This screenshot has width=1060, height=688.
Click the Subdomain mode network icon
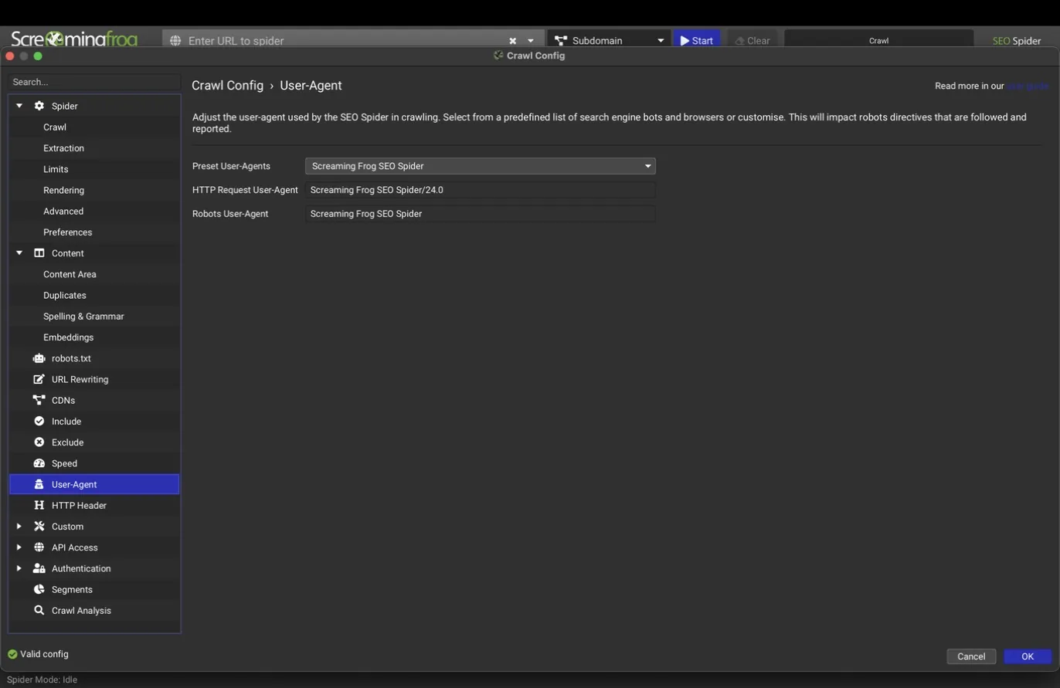561,41
